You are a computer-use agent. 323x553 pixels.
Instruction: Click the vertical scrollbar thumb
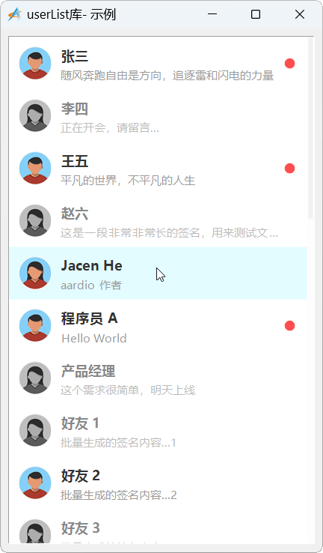coord(310,128)
